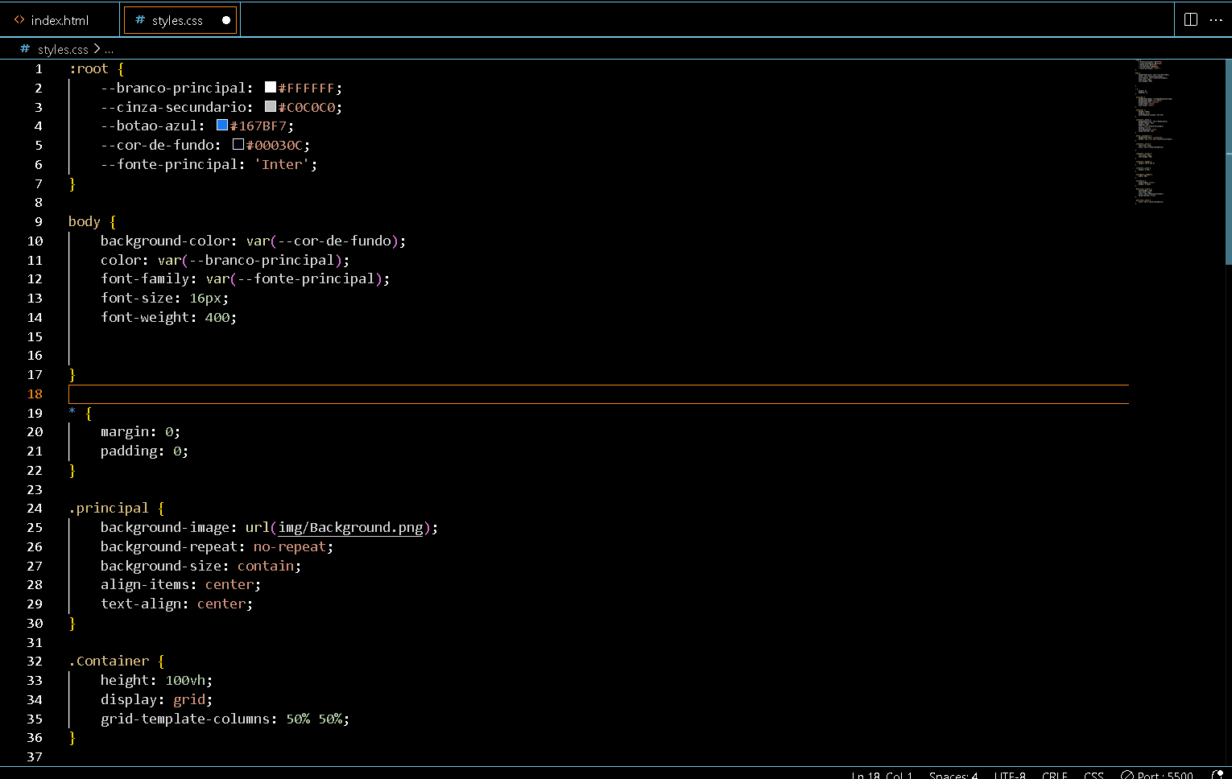The width and height of the screenshot is (1232, 779).
Task: Open notifications bell in status bar
Action: 1218,775
